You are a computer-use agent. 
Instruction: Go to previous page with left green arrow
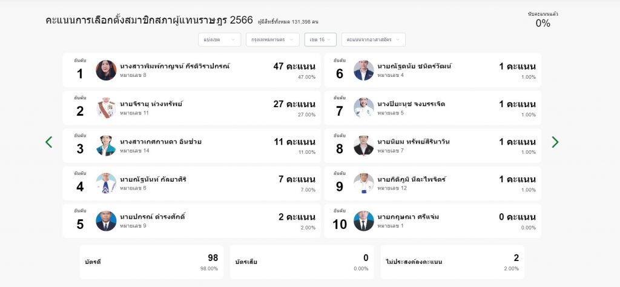point(48,142)
